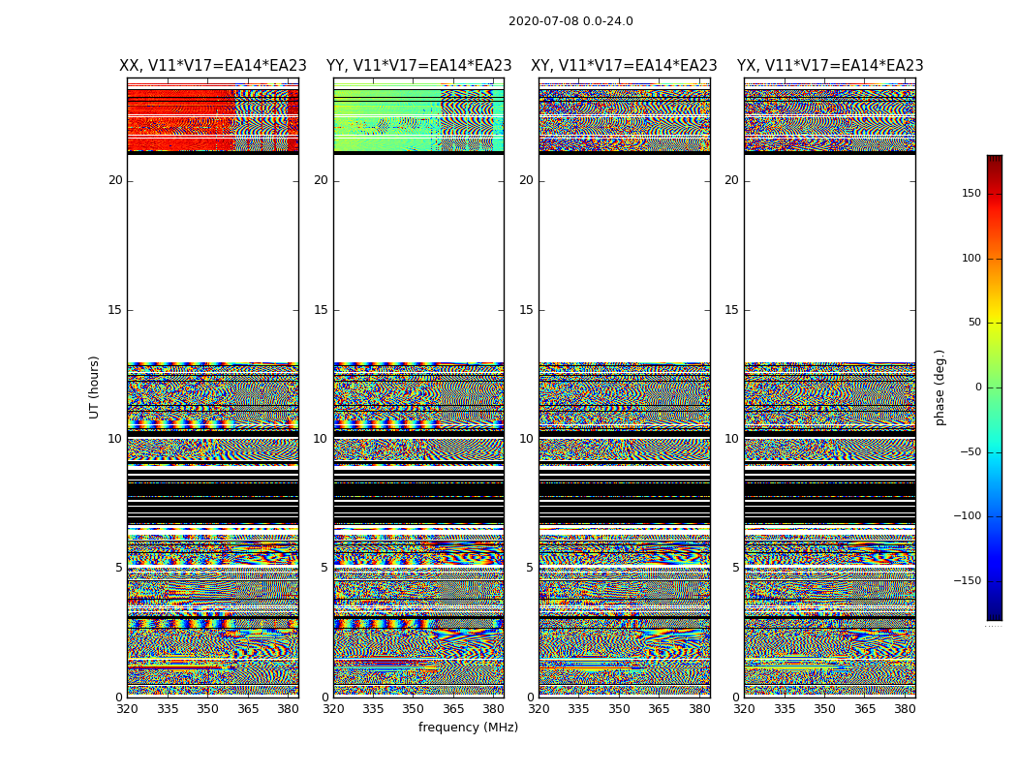
Task: Click XX panel x-tick label 320
Action: (127, 709)
